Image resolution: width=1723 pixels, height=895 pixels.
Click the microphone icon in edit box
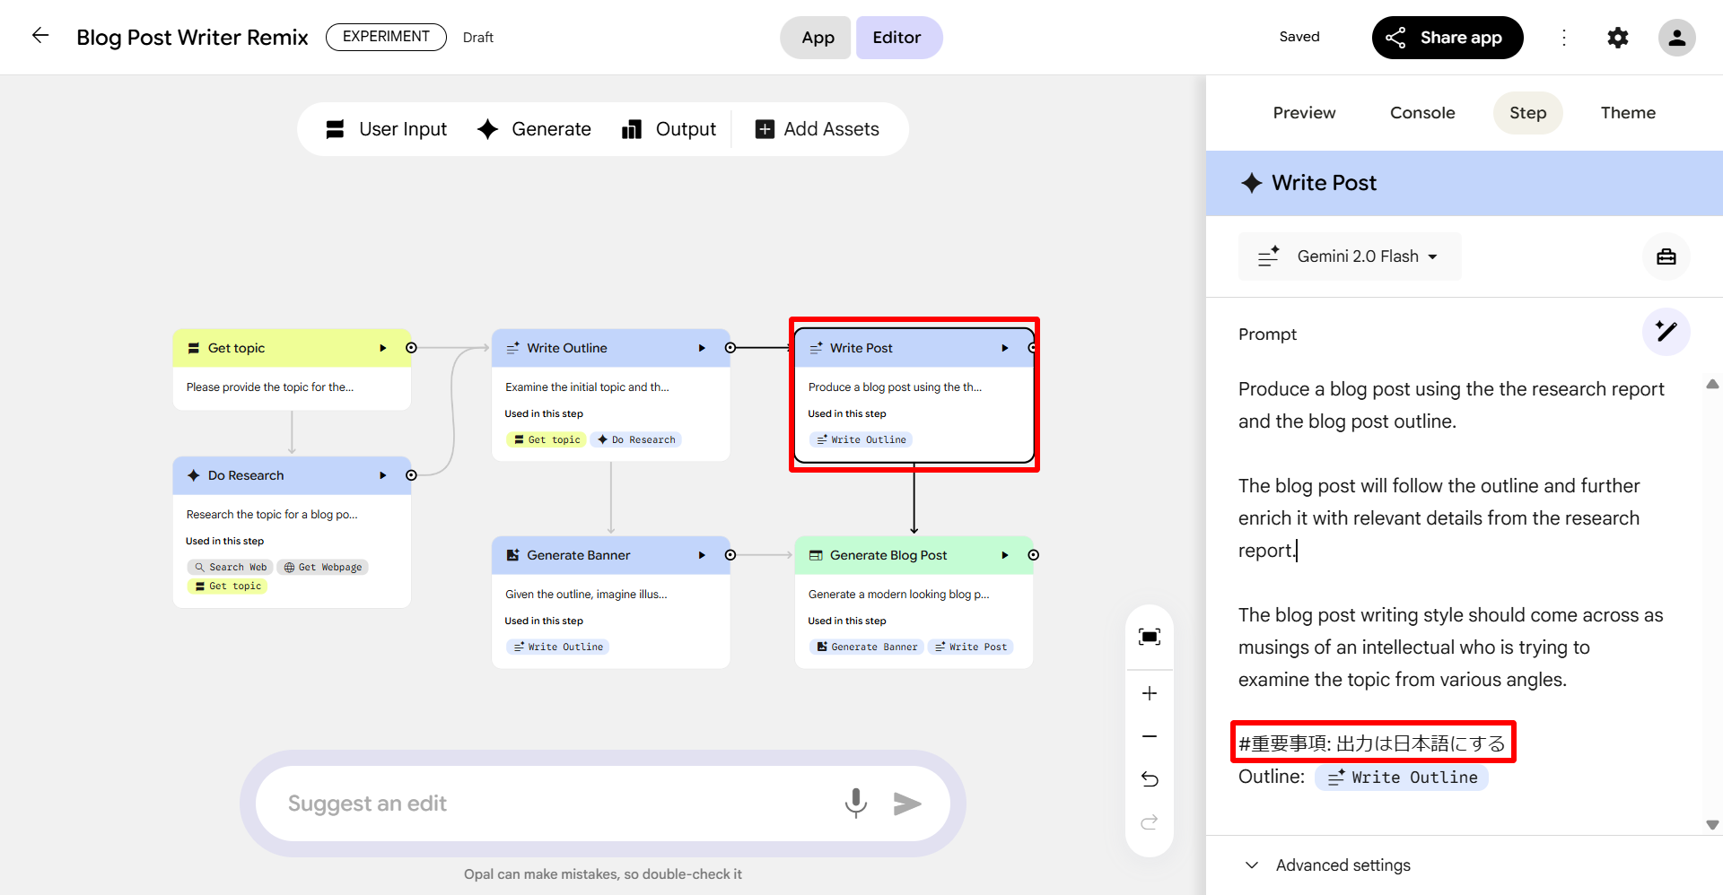pos(855,803)
